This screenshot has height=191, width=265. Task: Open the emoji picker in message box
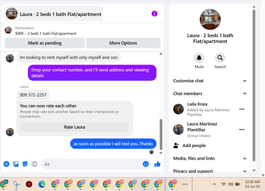[146, 164]
